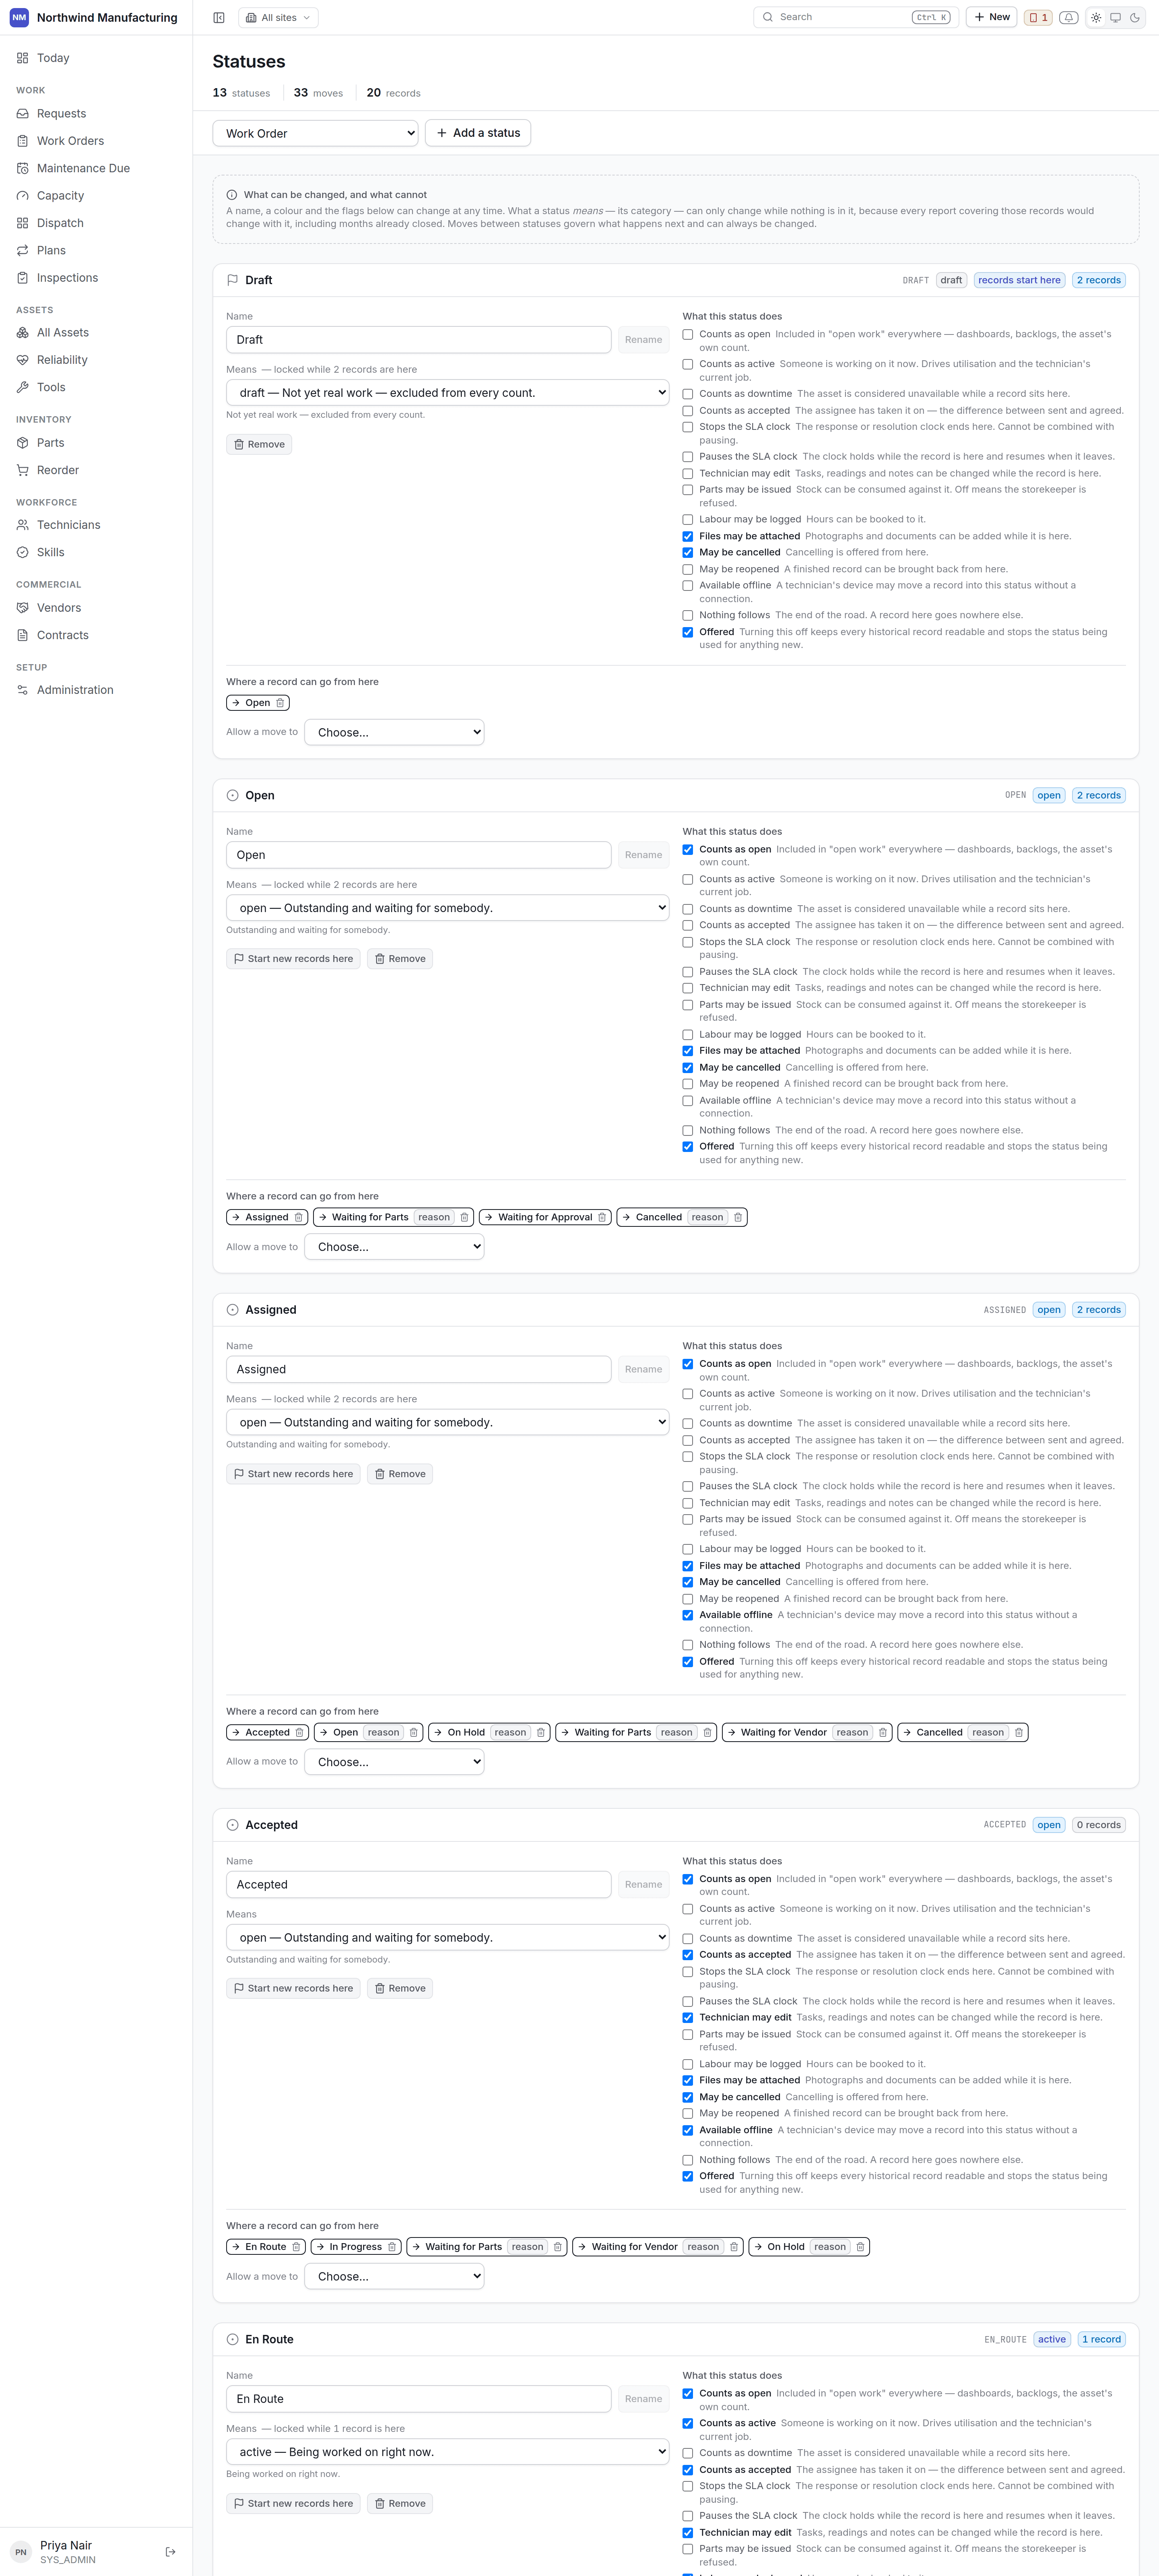
Task: Click the Parts box icon
Action: (23, 443)
